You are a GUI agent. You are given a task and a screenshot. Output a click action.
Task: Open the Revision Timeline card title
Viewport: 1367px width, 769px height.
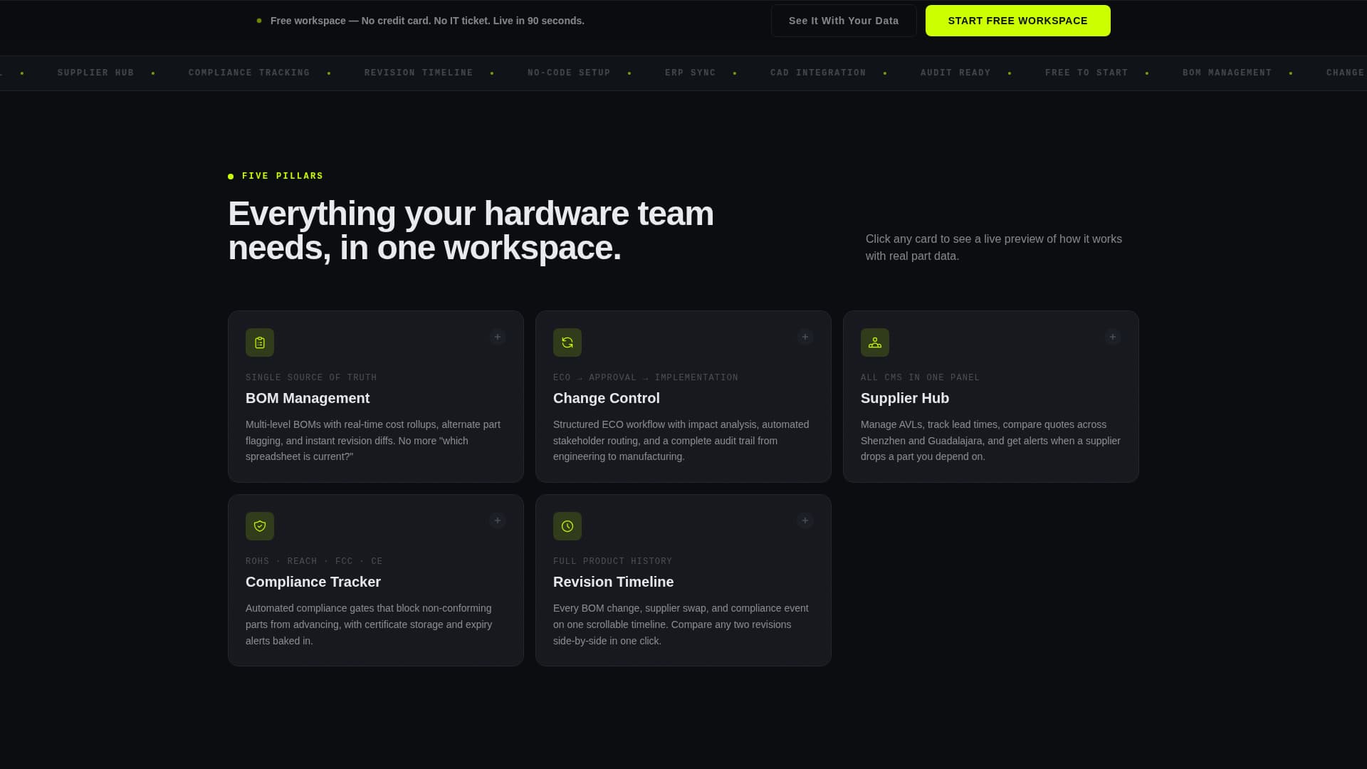click(x=614, y=582)
